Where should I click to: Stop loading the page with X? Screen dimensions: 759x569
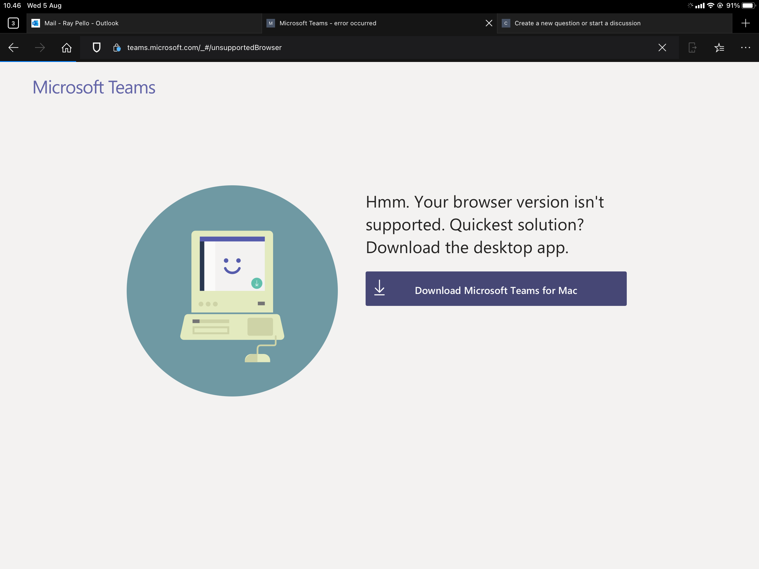pos(662,47)
